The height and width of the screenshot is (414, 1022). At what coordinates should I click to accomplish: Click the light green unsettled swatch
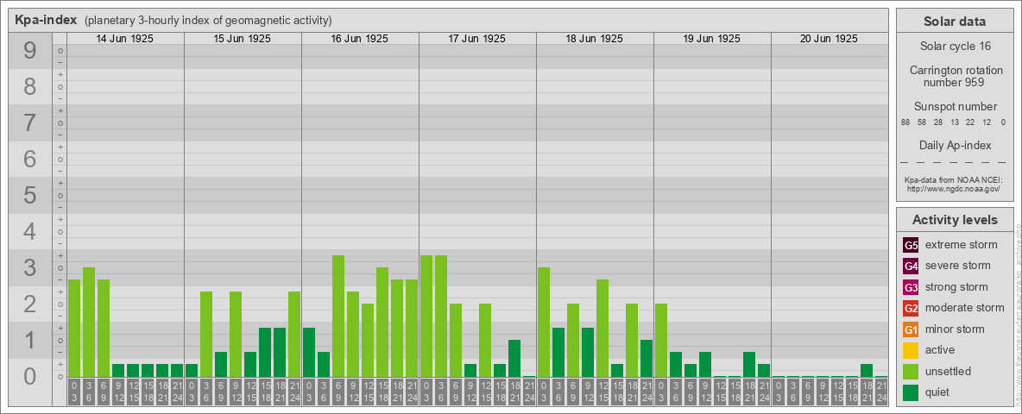pos(911,371)
